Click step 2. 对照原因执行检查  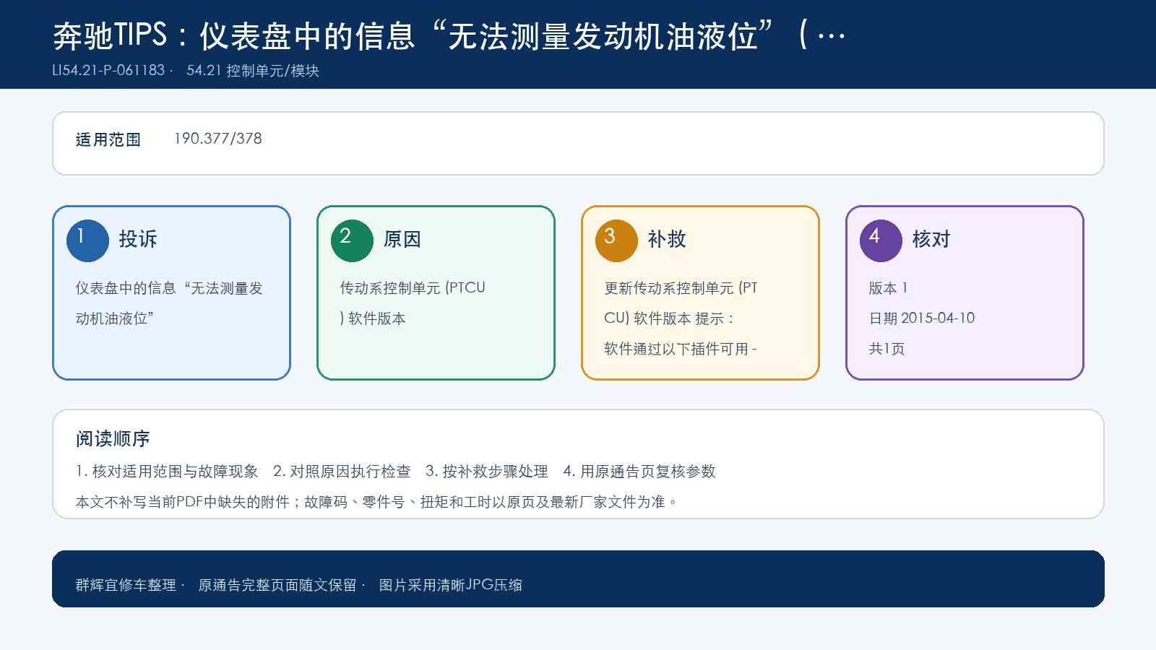click(x=342, y=472)
